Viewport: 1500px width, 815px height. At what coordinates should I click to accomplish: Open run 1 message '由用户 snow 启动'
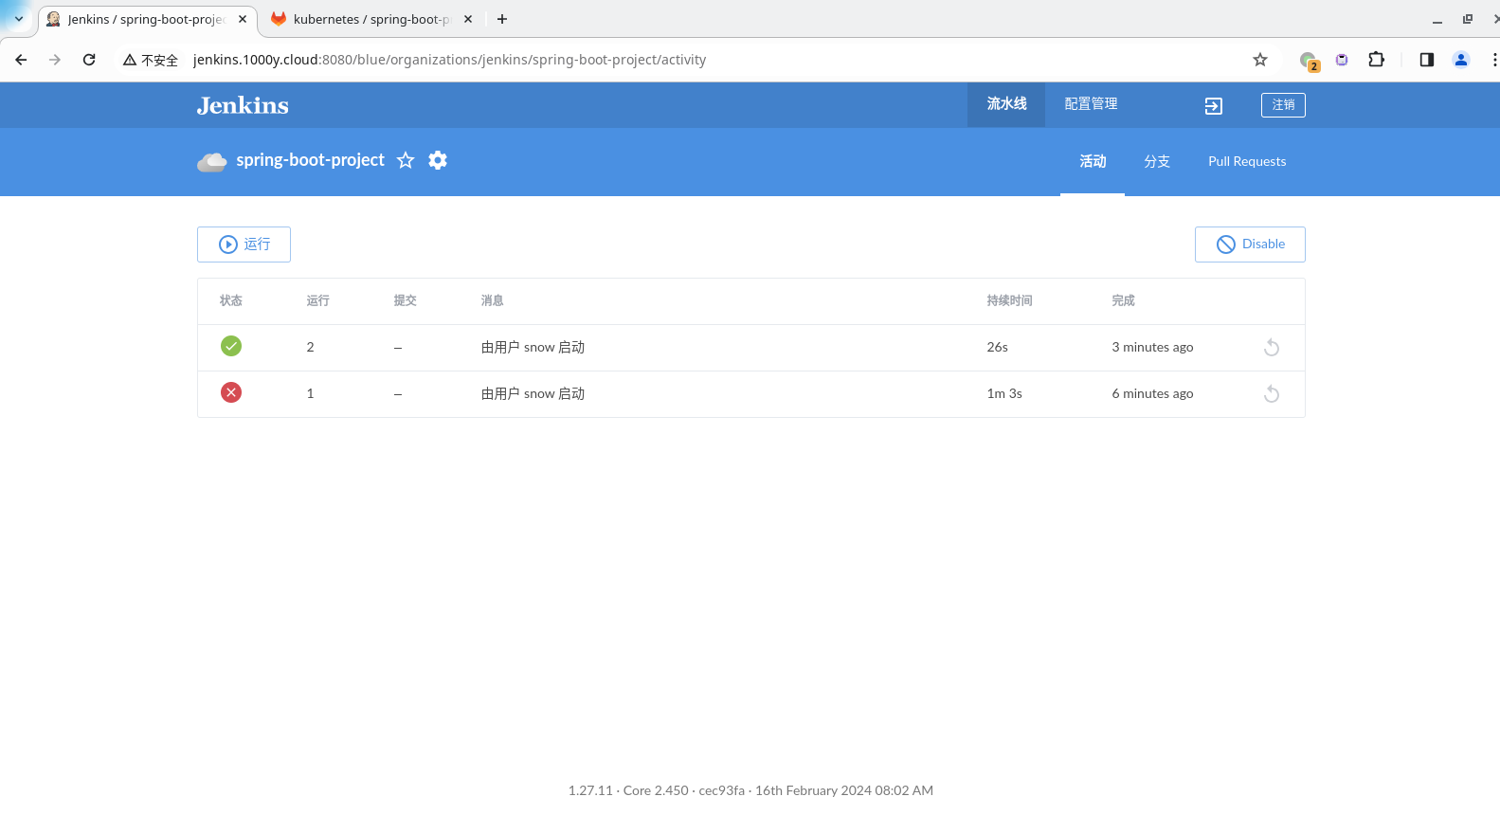tap(533, 393)
